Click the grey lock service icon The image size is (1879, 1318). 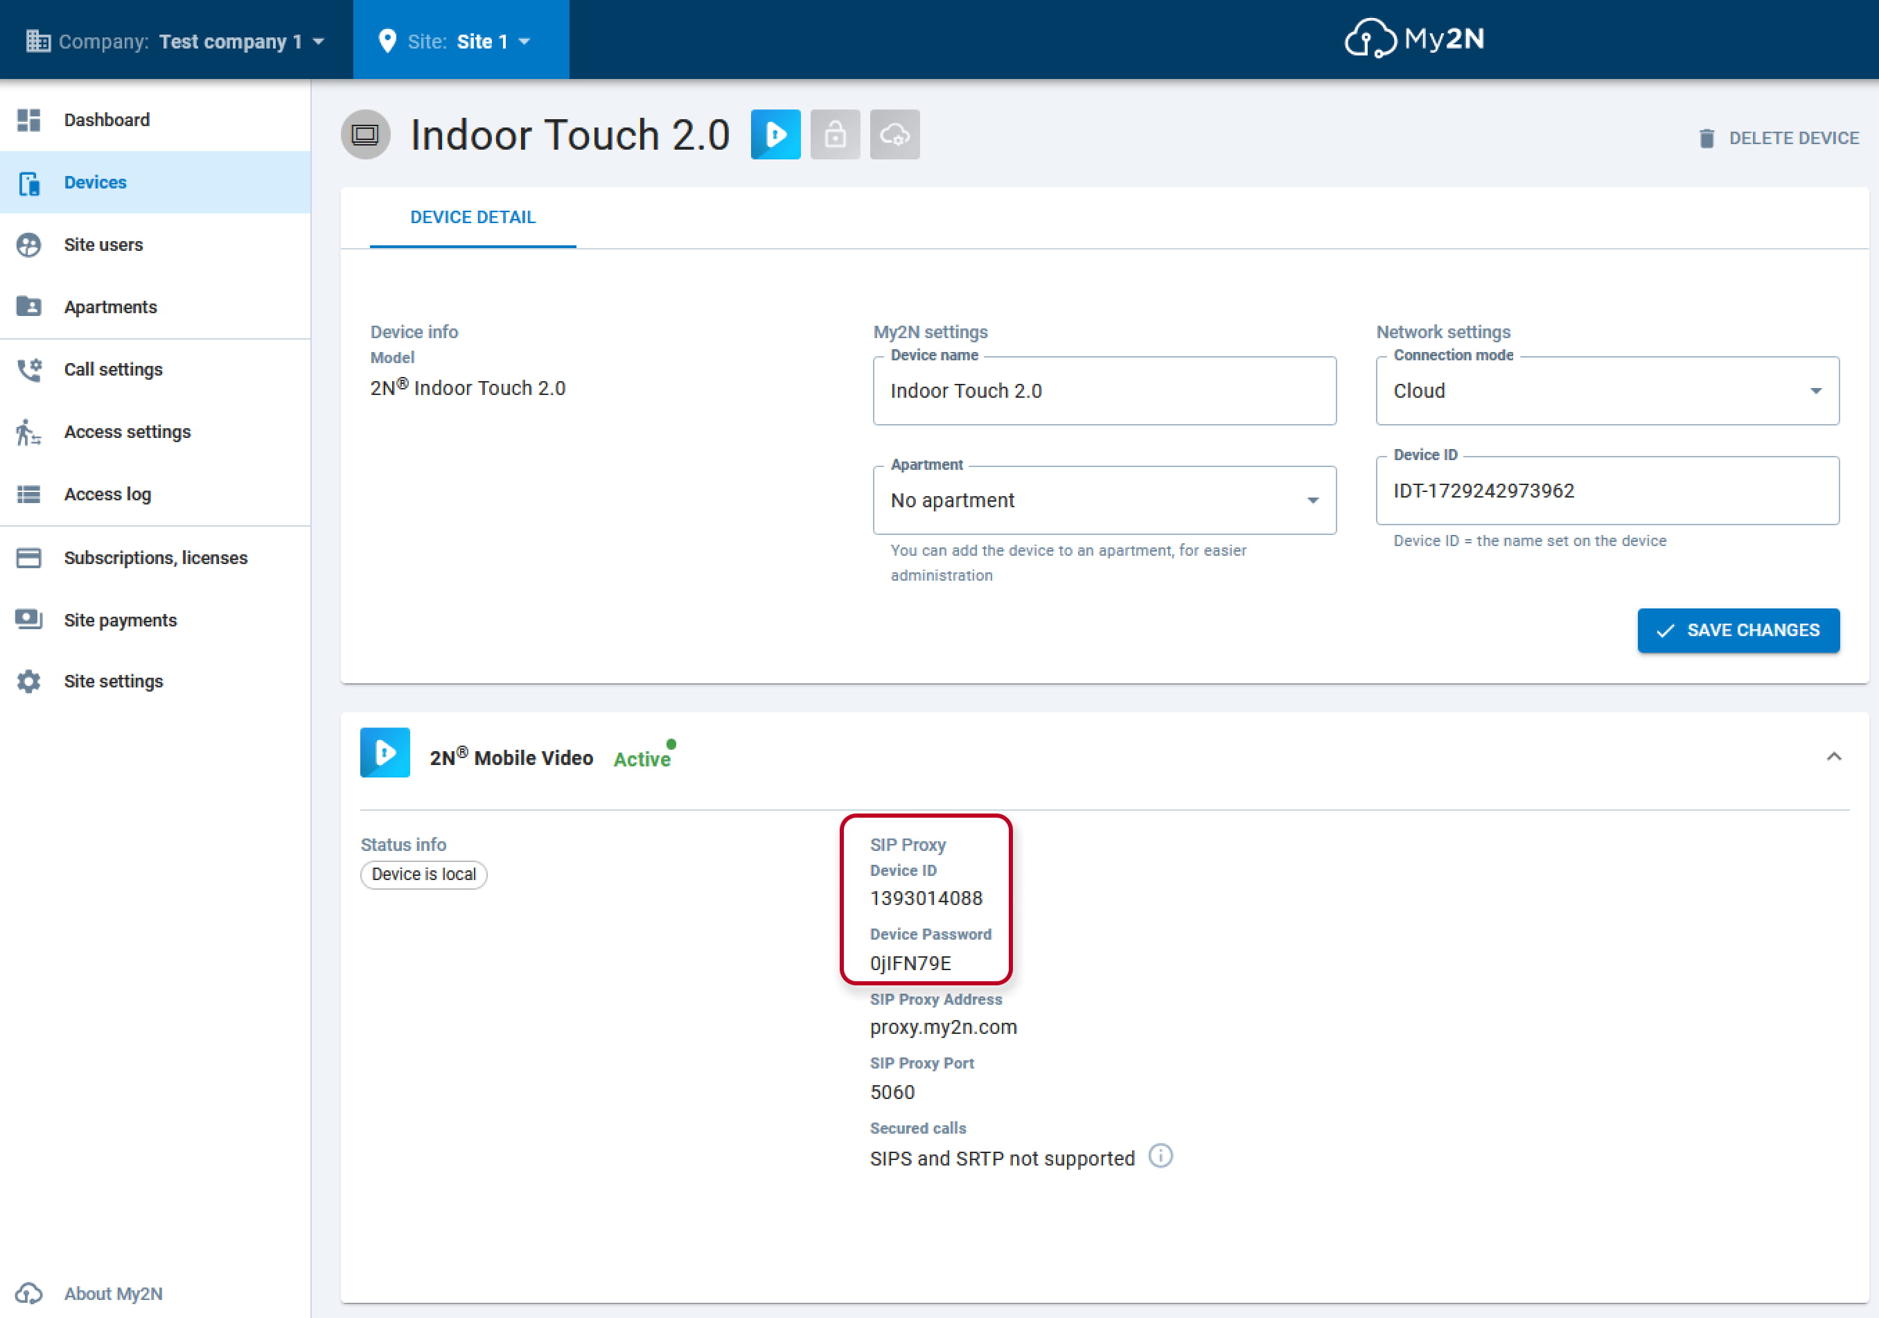(x=836, y=134)
